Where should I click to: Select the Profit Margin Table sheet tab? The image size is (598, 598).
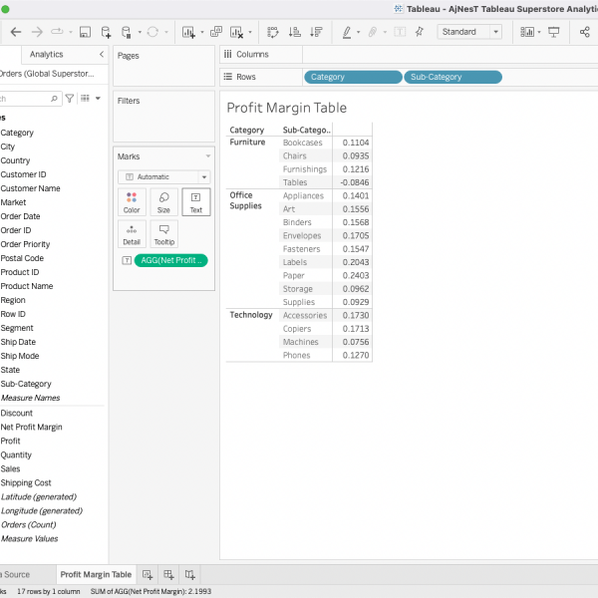pyautogui.click(x=96, y=574)
